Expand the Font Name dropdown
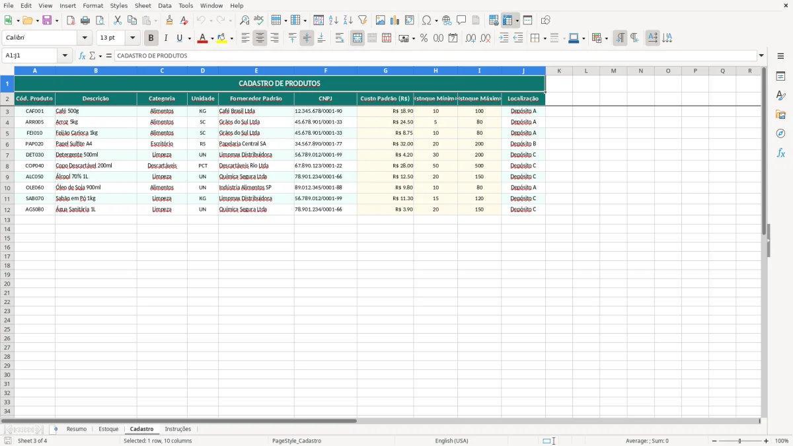Screen dimensions: 793x446 click(85, 38)
